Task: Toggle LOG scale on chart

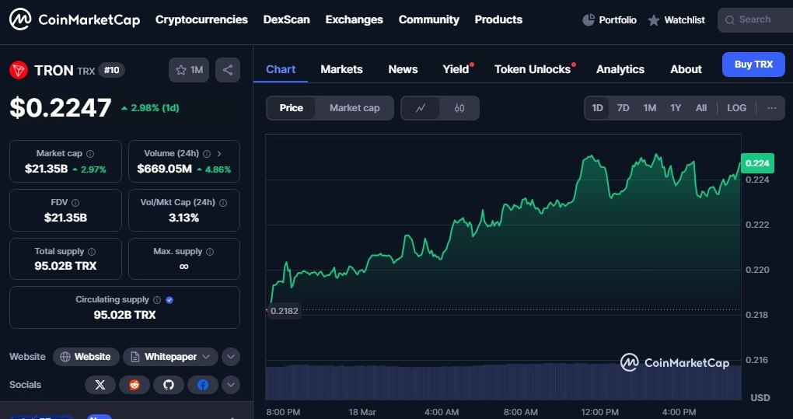Action: pos(736,108)
